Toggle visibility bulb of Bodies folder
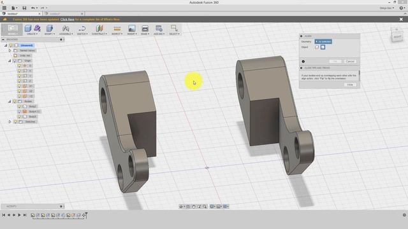The image size is (408, 229). click(x=15, y=101)
